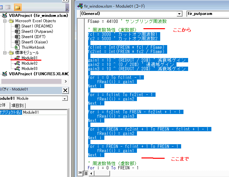Viewport: 229px width, 177px height.
Task: Click Microsoft Excel Objects folder icon
Action: click(11, 21)
